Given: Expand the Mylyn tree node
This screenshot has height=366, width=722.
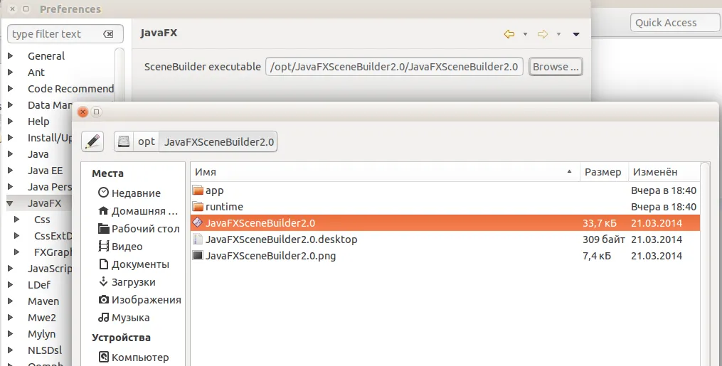Looking at the screenshot, I should click(11, 334).
